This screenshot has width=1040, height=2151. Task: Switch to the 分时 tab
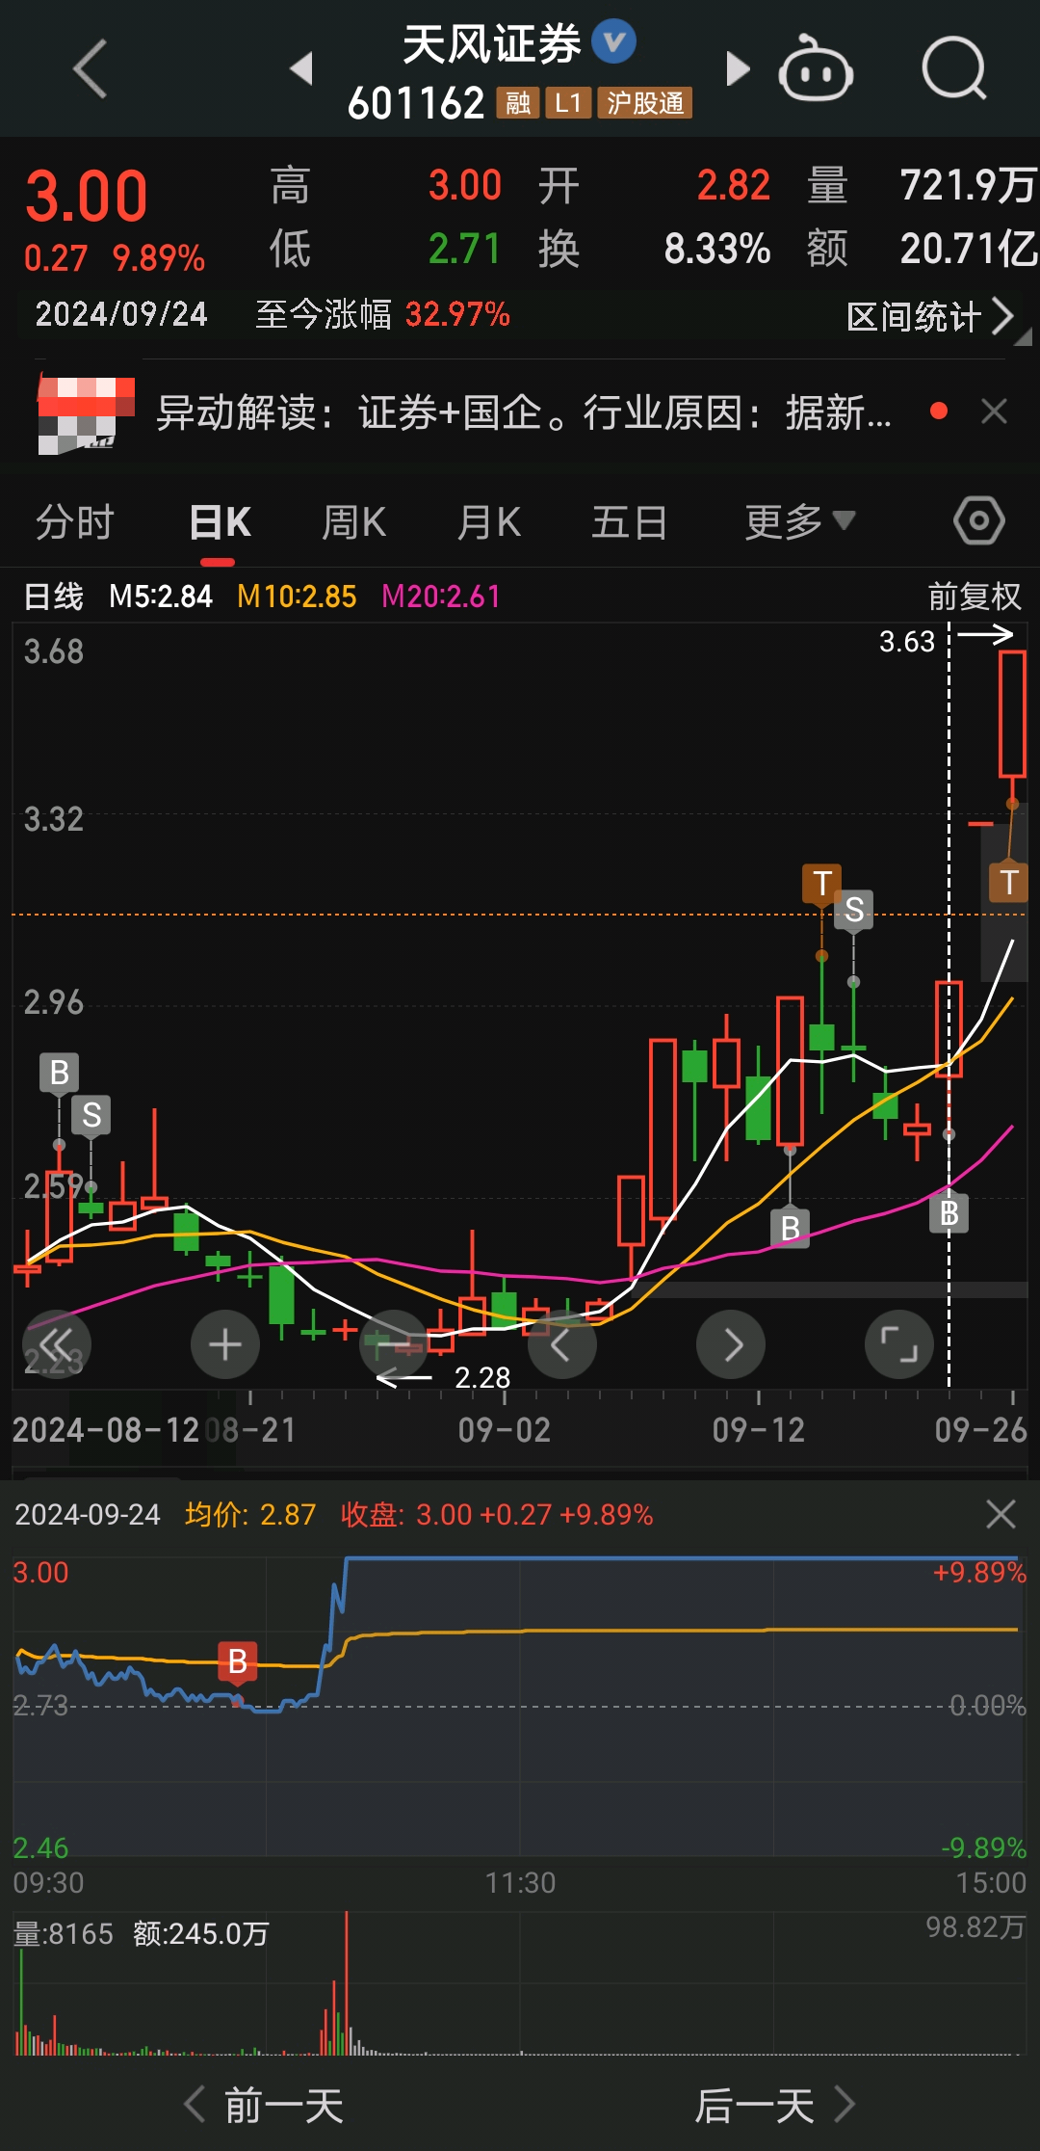pos(75,522)
